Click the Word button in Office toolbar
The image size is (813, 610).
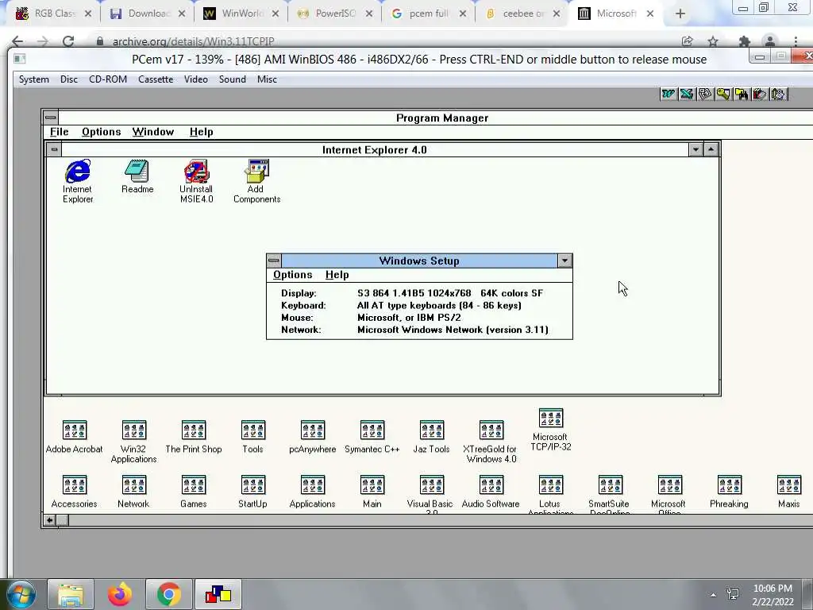tap(669, 94)
